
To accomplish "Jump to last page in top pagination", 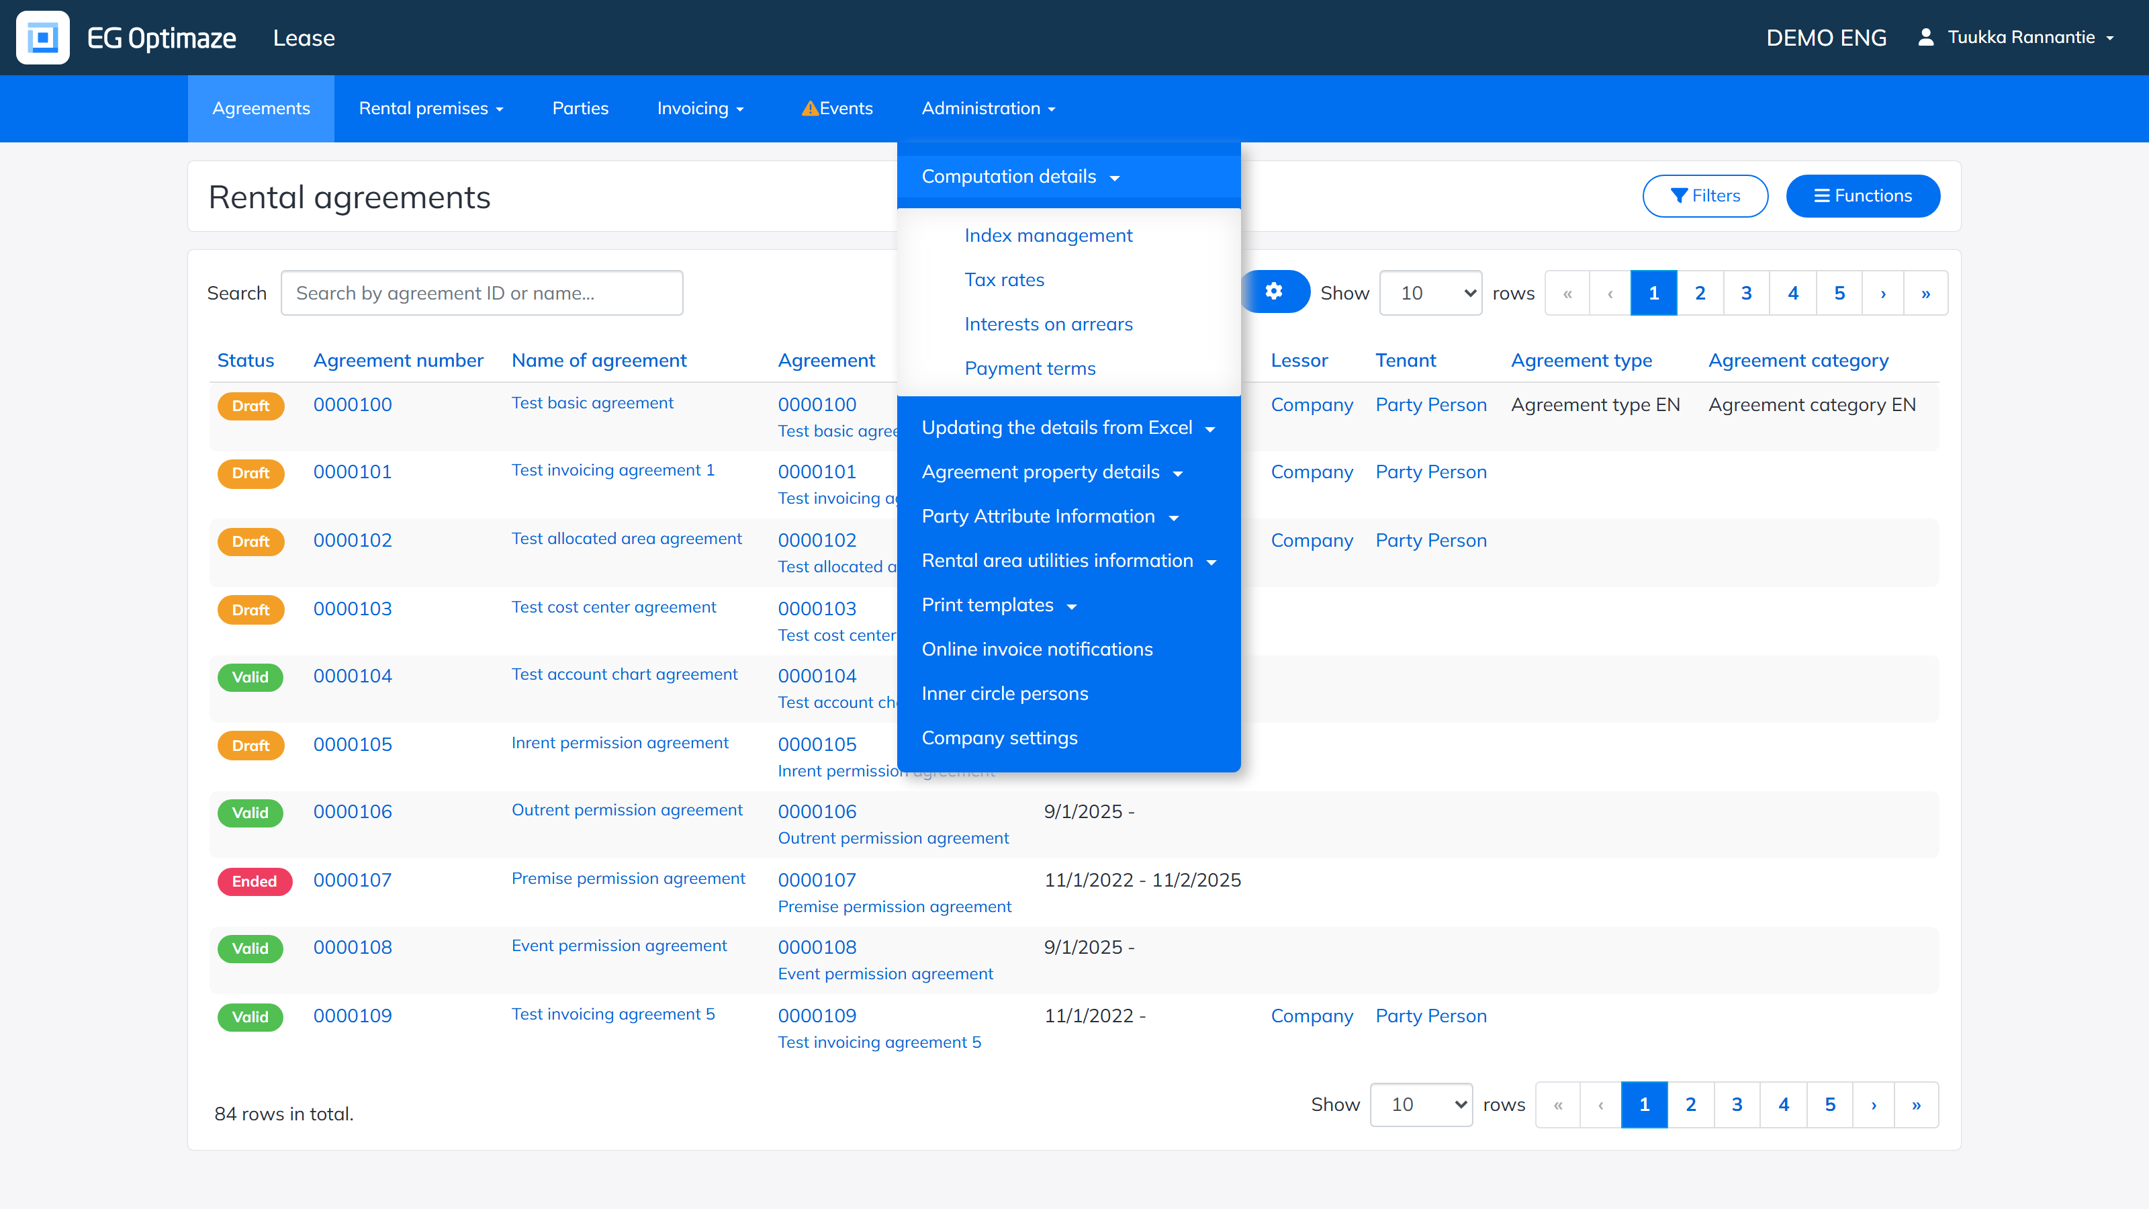I will [1925, 293].
